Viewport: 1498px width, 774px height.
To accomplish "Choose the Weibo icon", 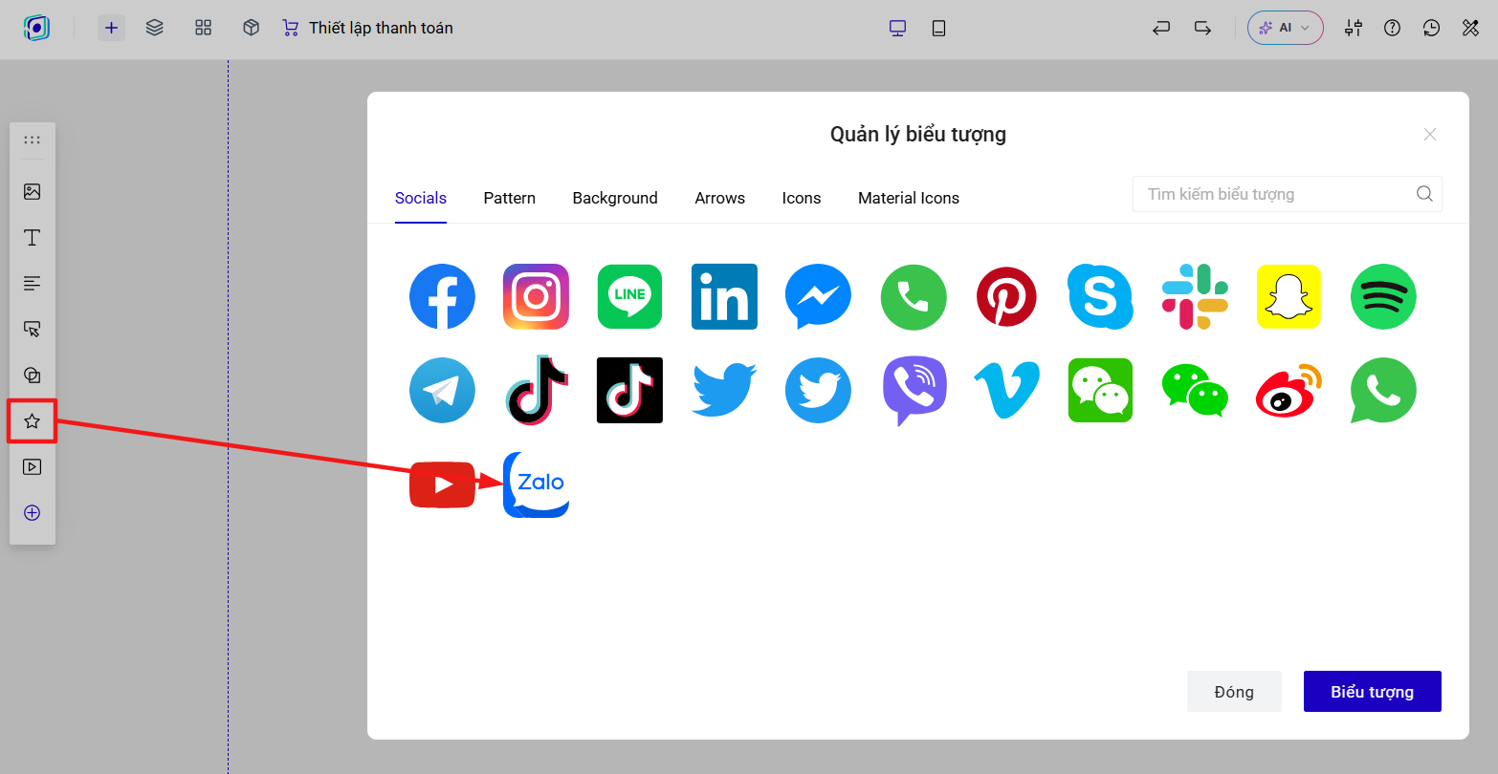I will tap(1289, 390).
